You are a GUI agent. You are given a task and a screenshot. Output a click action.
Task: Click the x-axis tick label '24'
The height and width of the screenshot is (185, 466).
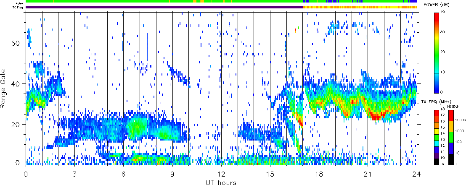[x=417, y=174]
